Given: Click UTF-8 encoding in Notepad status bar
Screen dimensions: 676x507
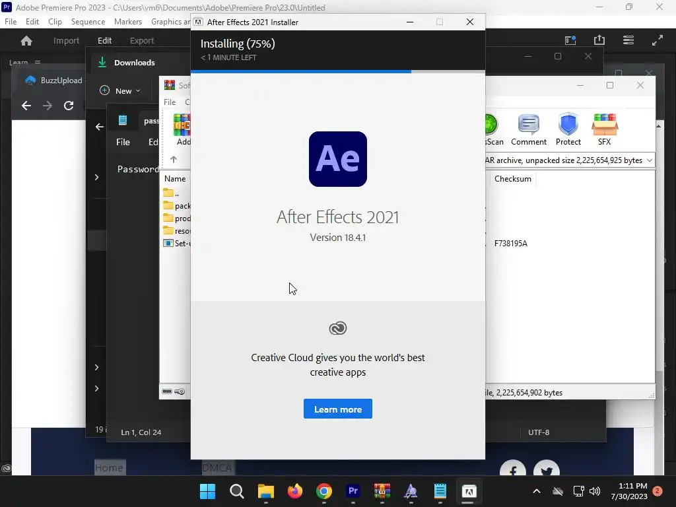Looking at the screenshot, I should click(539, 432).
